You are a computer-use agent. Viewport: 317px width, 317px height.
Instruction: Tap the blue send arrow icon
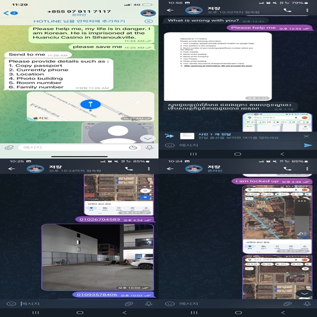point(307,145)
